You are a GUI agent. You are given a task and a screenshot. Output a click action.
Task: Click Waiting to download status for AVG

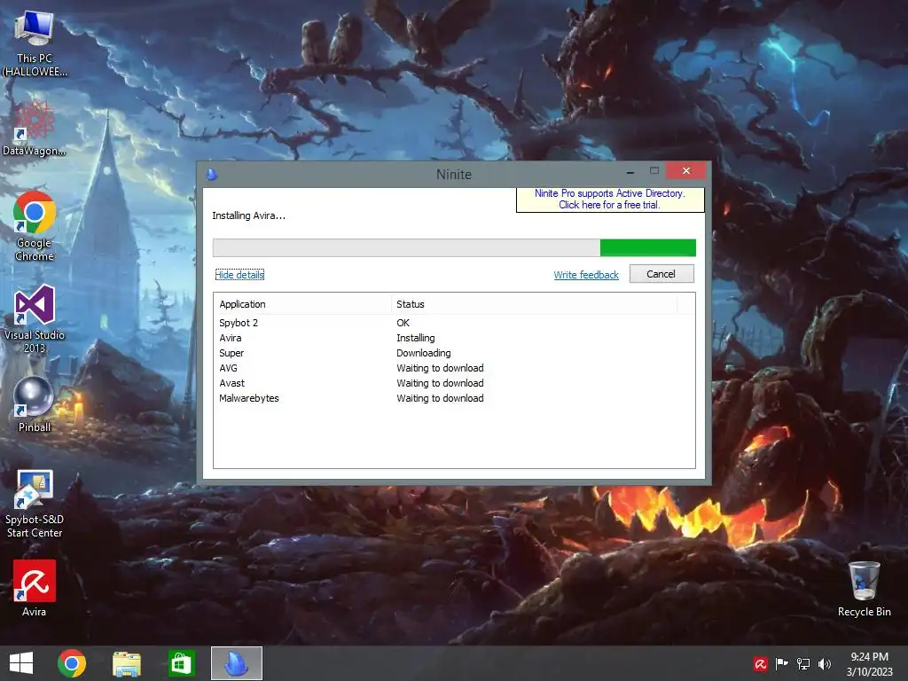[x=440, y=368]
